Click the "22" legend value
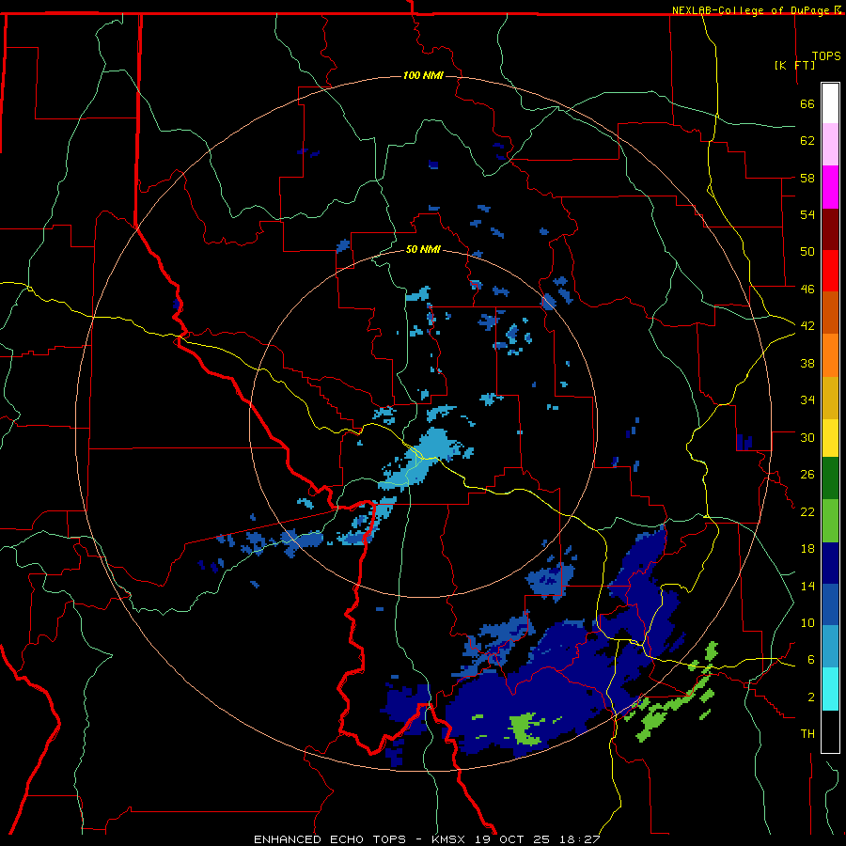846x846 pixels. (x=807, y=512)
